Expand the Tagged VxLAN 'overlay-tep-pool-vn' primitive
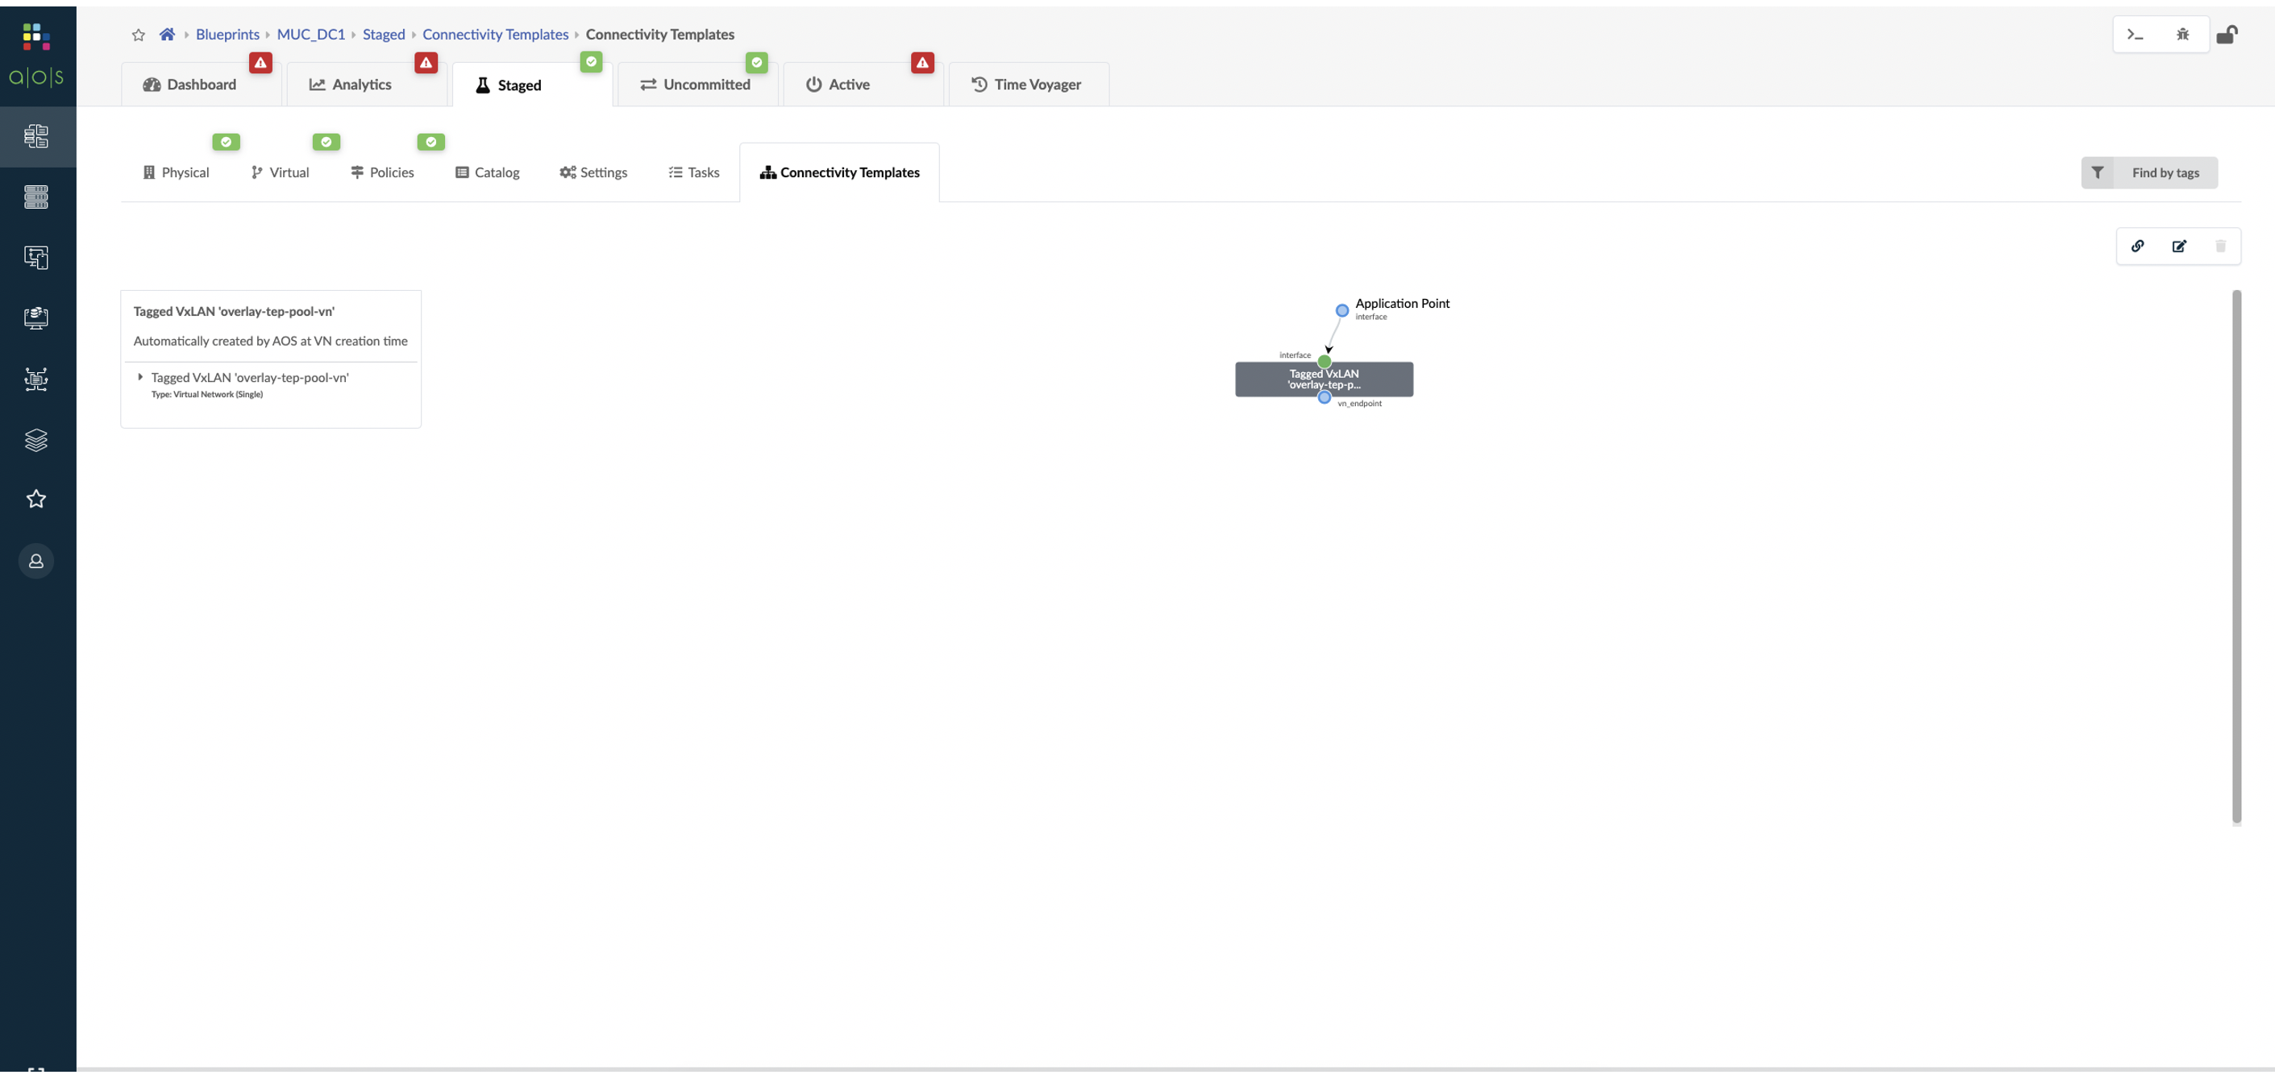The image size is (2275, 1083). coord(140,377)
